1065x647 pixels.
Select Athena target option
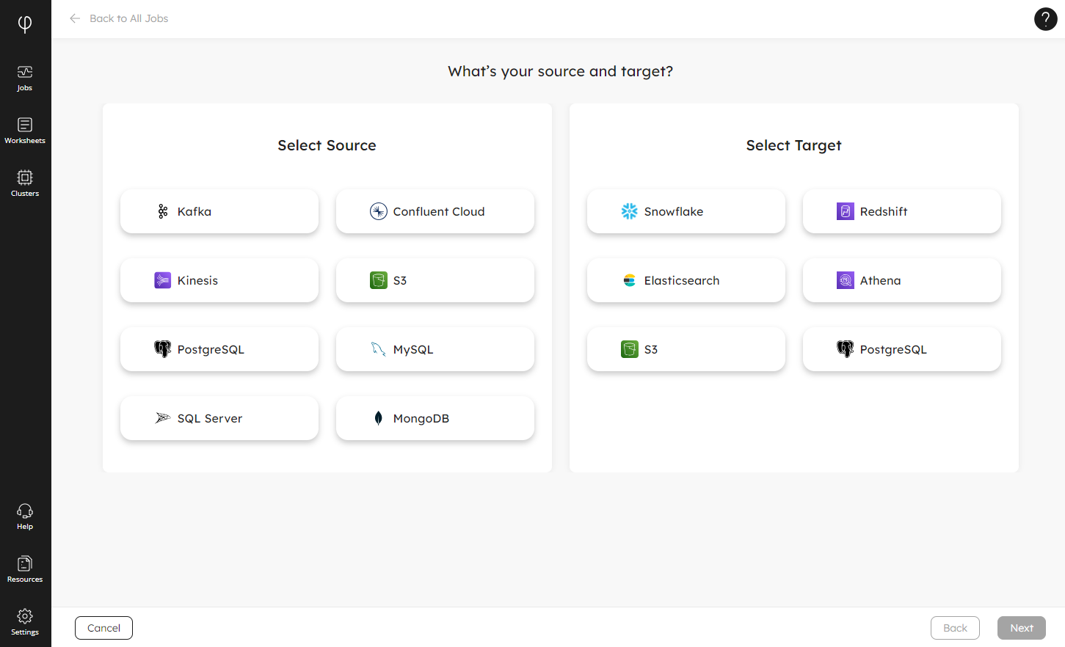click(x=902, y=280)
